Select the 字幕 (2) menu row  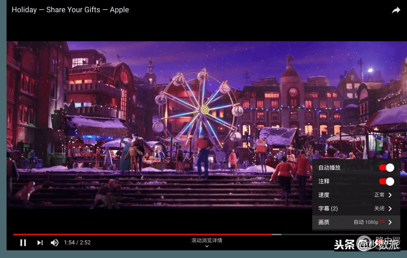point(356,209)
